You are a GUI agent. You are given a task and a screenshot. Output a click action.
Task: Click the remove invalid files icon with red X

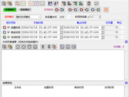(x=54, y=47)
